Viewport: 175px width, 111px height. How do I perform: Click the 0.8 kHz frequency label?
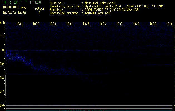click(2, 78)
